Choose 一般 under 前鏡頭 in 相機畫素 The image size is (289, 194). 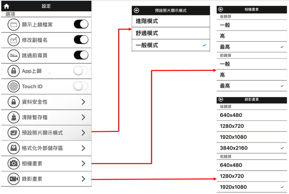[252, 64]
